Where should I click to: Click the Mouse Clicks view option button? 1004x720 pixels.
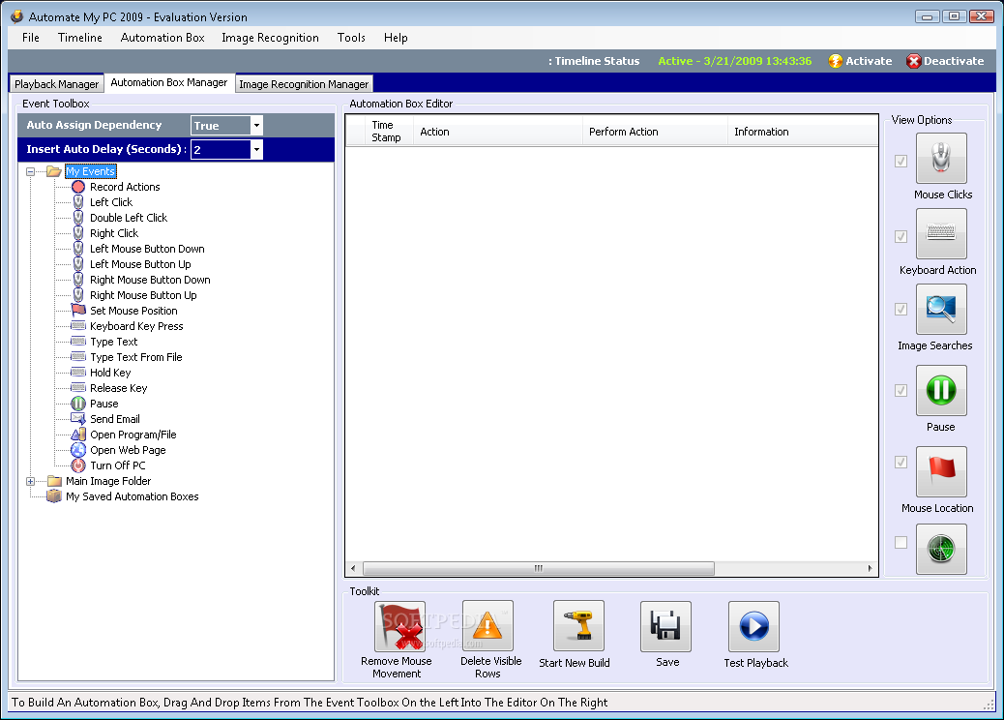(x=941, y=158)
